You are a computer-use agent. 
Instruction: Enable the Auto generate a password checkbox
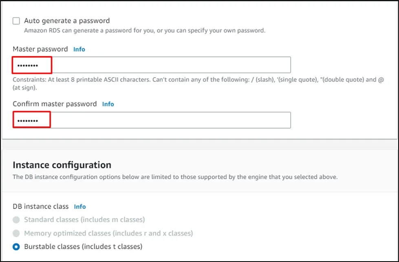tap(16, 21)
